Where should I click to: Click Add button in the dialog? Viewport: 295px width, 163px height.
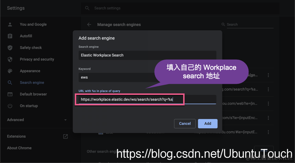coord(208,124)
